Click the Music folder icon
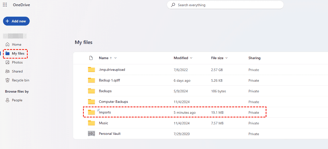Image resolution: width=328 pixels, height=149 pixels. 91,123
